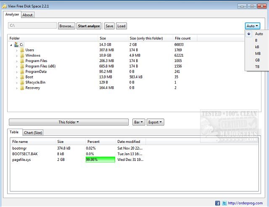Expand the $Recycle.Bin folder node
The height and width of the screenshot is (207, 269).
[17, 83]
